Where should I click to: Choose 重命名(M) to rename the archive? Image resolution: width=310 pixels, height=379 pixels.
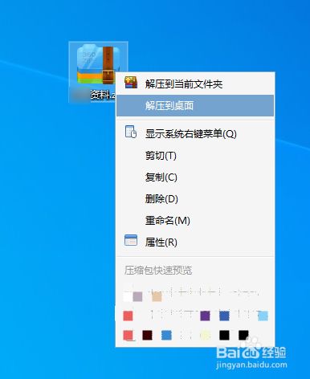pos(195,220)
